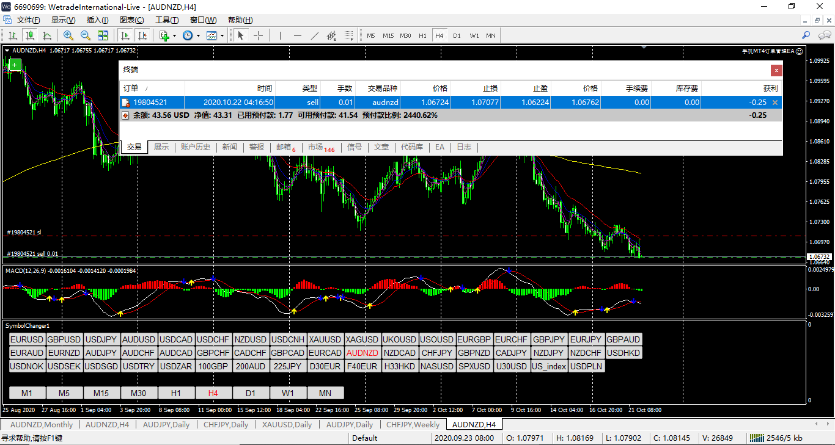Click the tile windows icon in toolbar
This screenshot has width=835, height=445.
click(103, 35)
